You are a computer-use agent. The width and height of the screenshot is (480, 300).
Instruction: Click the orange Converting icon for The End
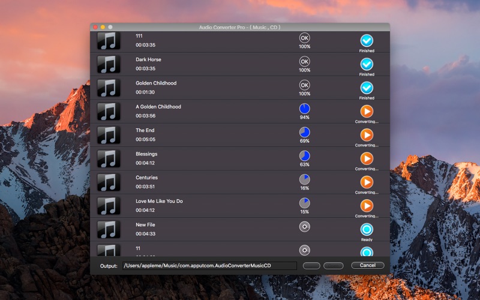pyautogui.click(x=367, y=135)
